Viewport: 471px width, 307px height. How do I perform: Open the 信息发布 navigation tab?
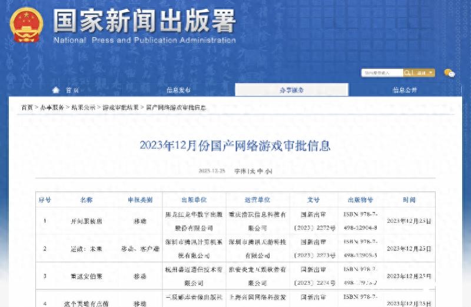(178, 90)
